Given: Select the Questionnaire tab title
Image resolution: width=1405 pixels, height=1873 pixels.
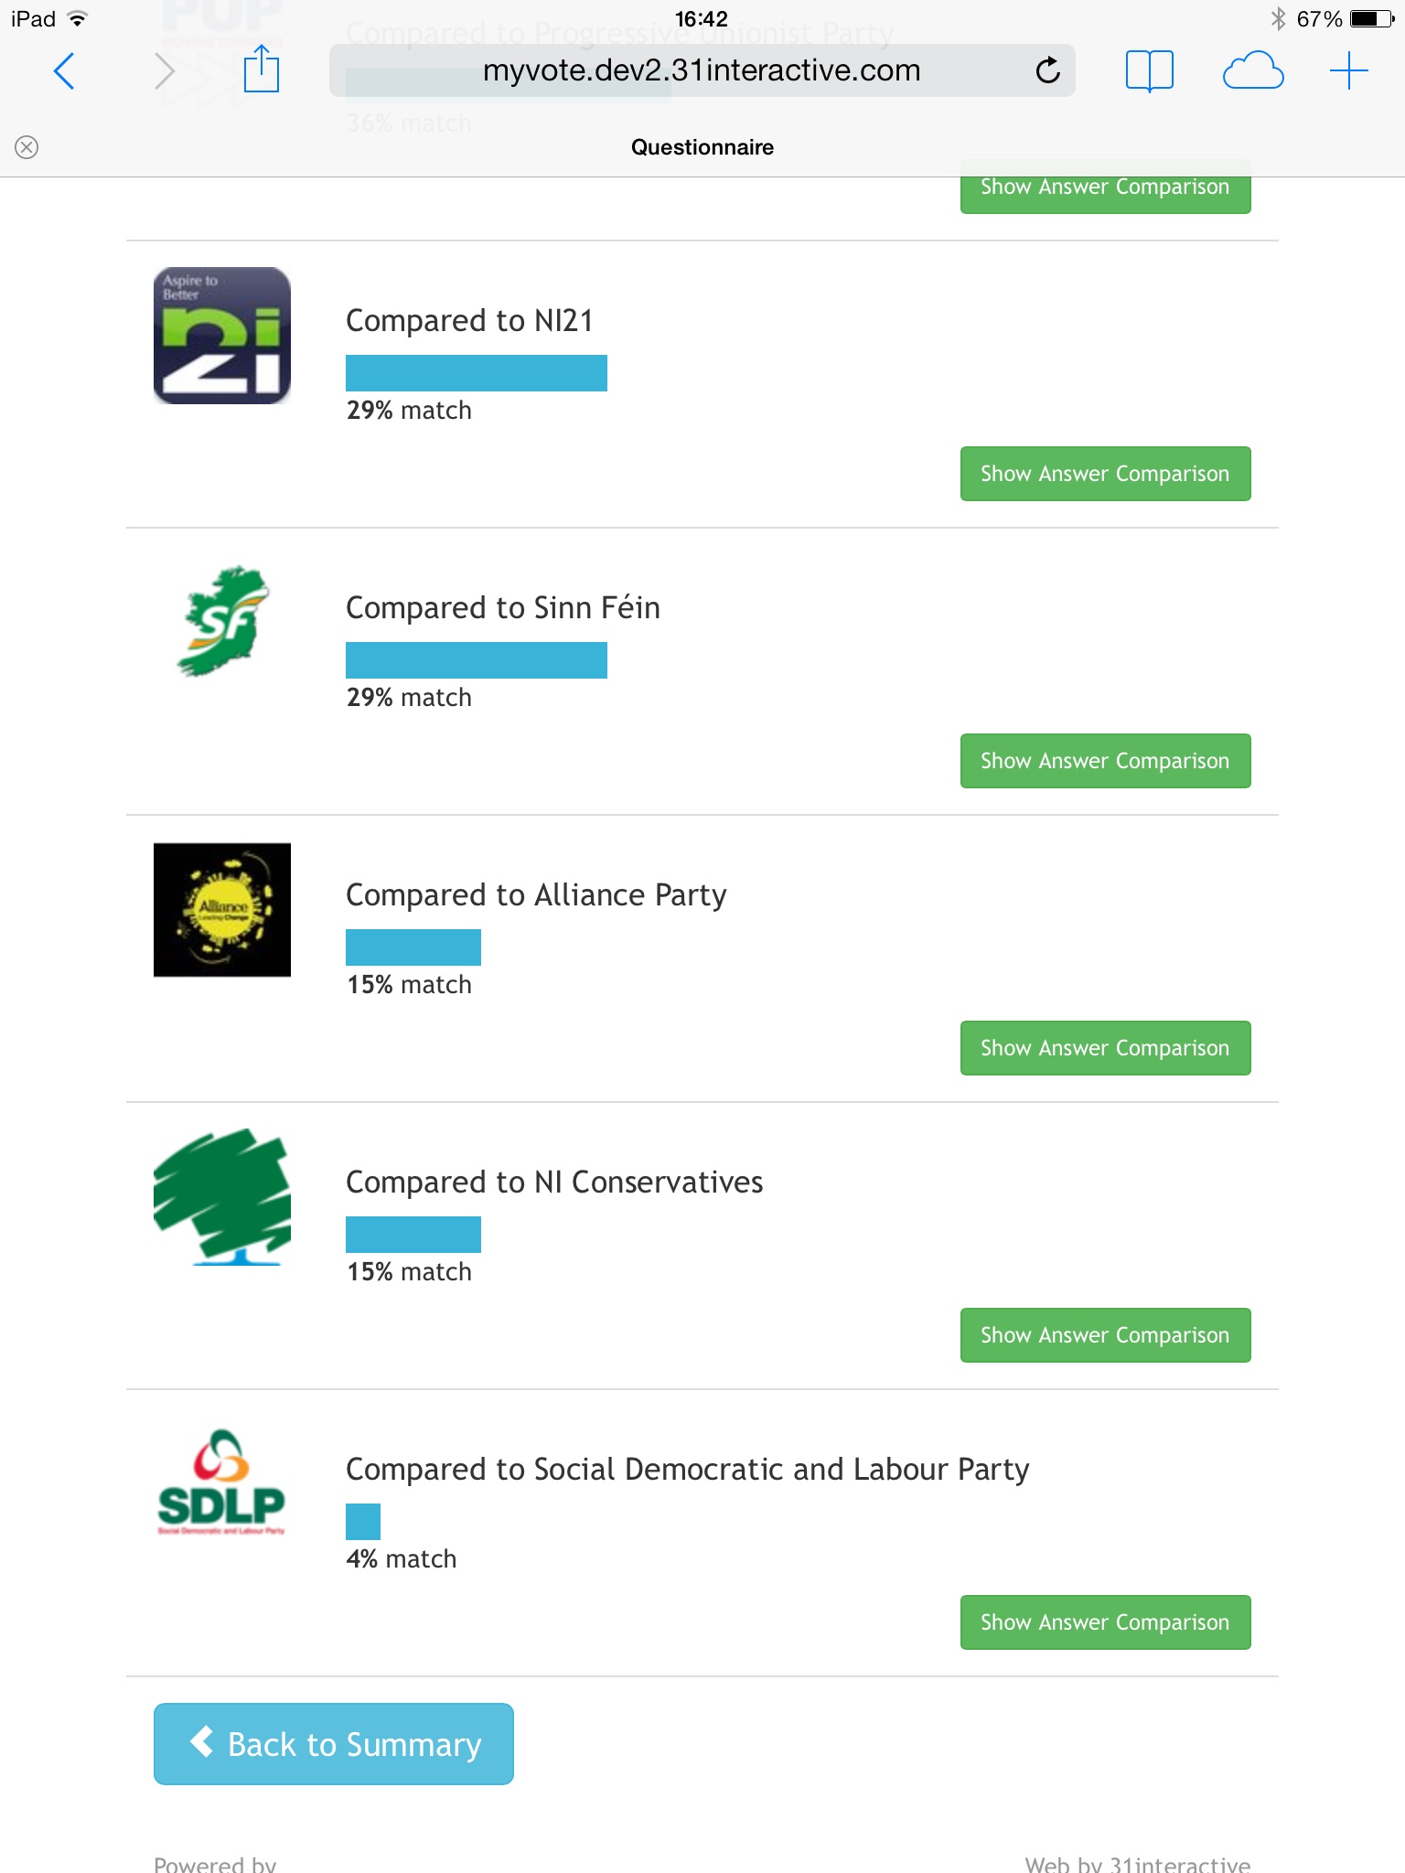Looking at the screenshot, I should pos(702,147).
